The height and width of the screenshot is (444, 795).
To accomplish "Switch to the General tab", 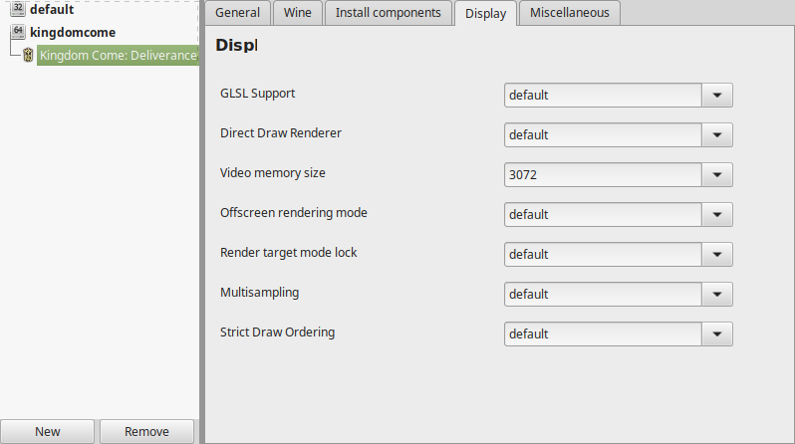I will 237,13.
